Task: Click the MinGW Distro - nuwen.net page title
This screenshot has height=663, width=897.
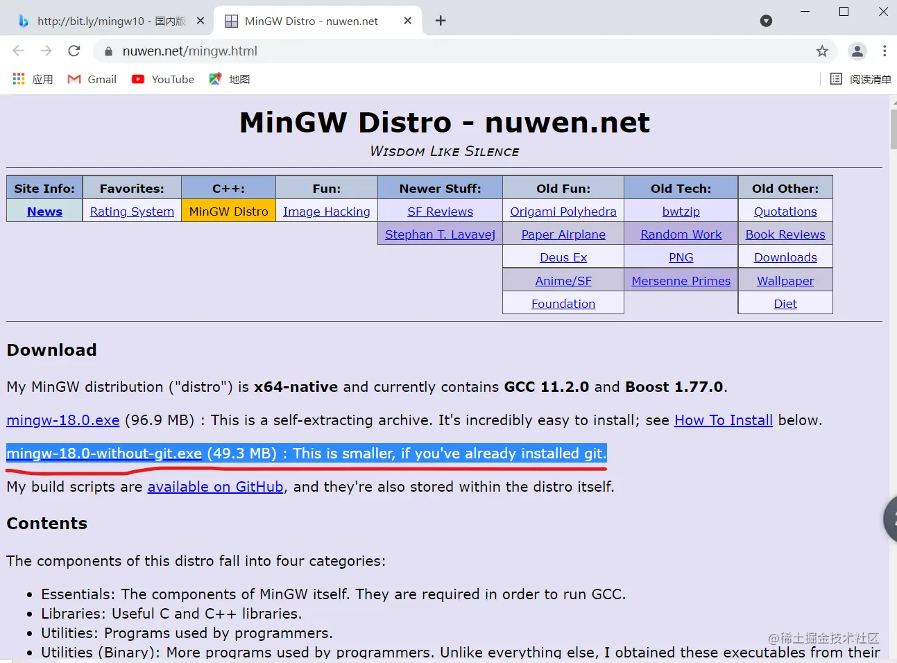Action: [445, 123]
